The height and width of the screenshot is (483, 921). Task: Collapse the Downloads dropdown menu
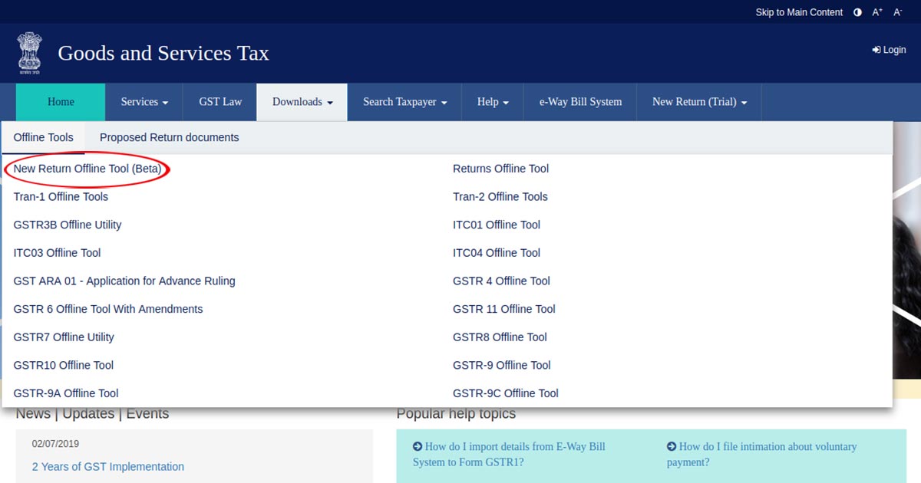302,102
